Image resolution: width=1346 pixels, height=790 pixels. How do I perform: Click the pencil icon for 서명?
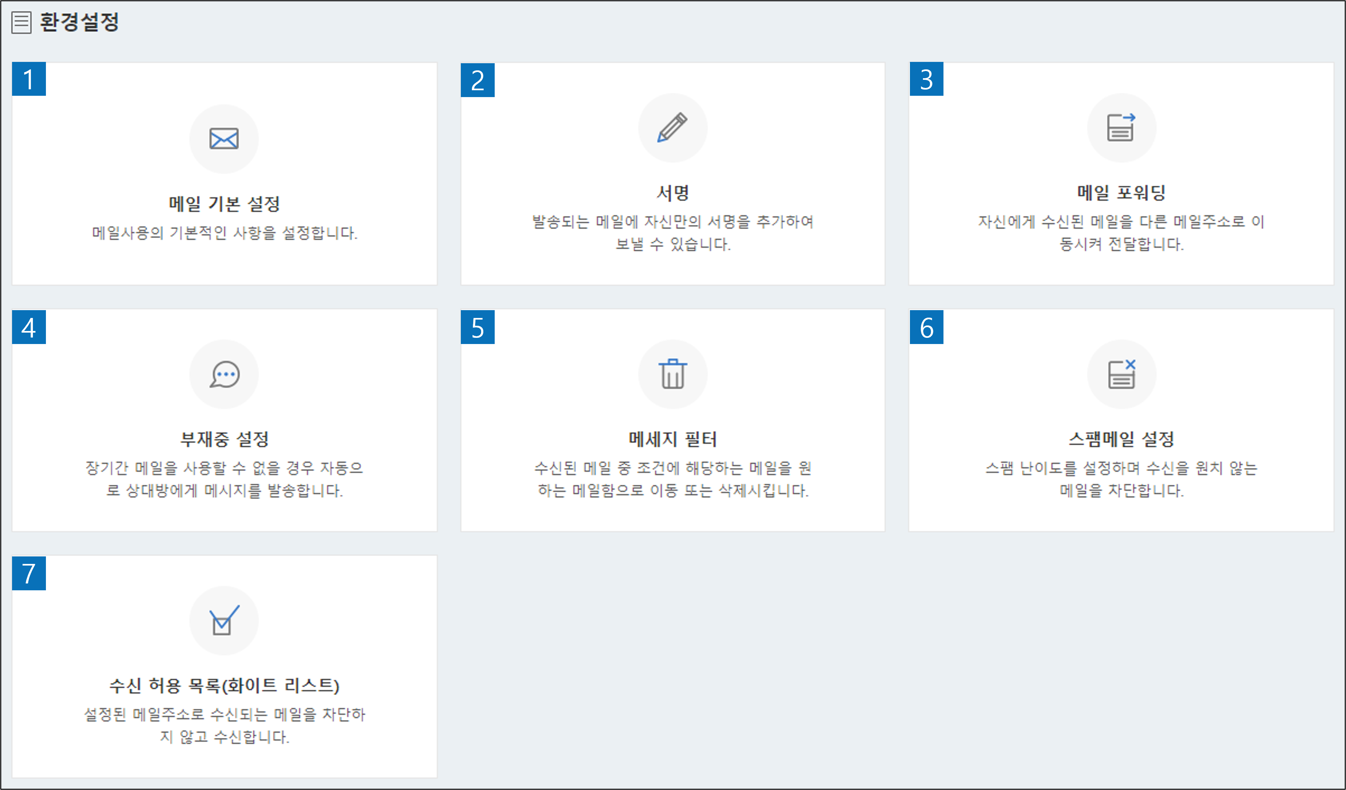pyautogui.click(x=673, y=128)
